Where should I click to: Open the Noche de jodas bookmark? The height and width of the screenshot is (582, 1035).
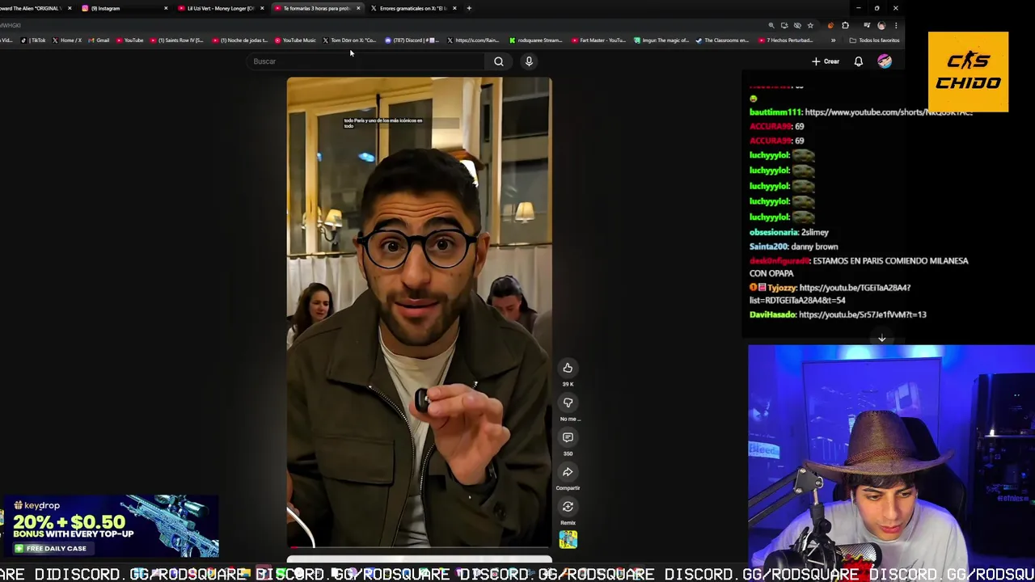coord(240,40)
